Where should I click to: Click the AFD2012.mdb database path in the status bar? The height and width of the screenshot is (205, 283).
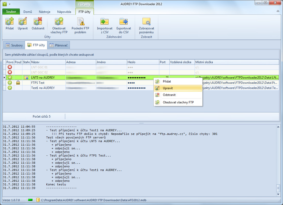[x=94, y=200]
